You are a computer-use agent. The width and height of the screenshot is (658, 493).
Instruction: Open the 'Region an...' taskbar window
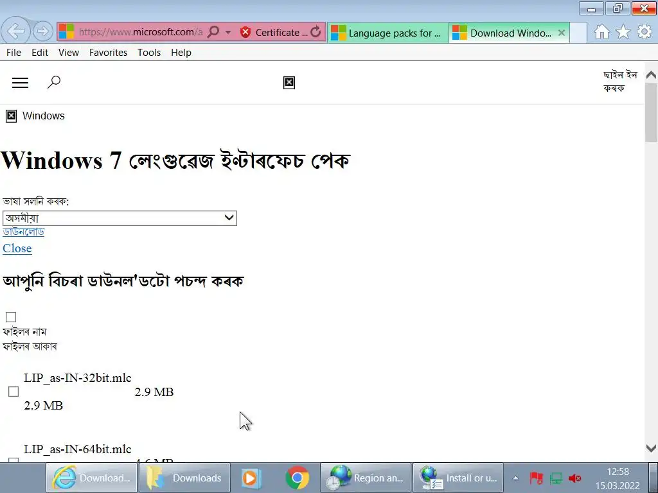365,478
